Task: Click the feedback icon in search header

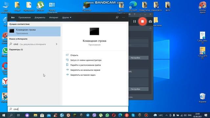Action: pyautogui.click(x=117, y=17)
